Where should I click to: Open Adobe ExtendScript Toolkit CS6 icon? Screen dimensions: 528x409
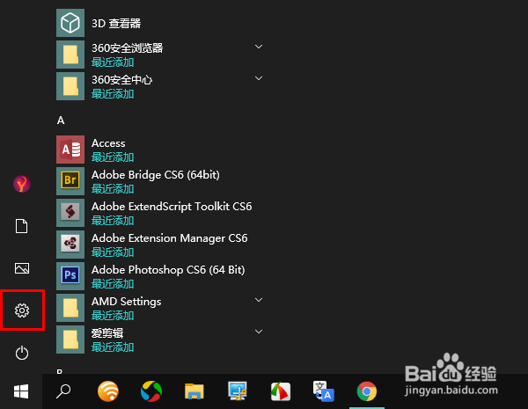(x=70, y=213)
